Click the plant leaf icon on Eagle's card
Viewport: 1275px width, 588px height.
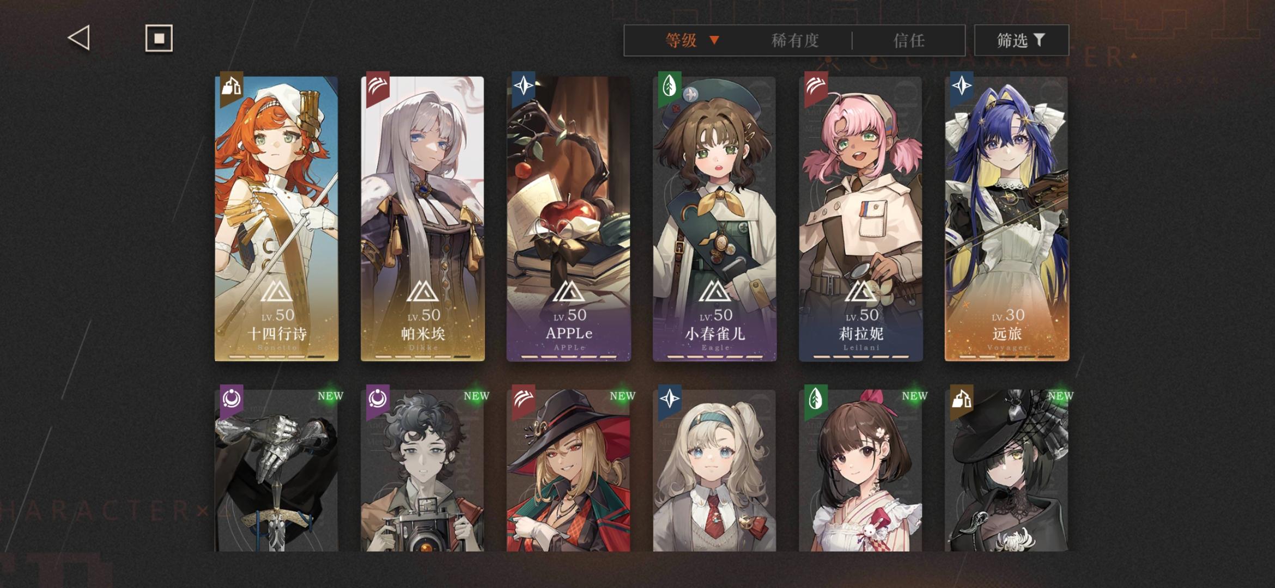tap(670, 87)
